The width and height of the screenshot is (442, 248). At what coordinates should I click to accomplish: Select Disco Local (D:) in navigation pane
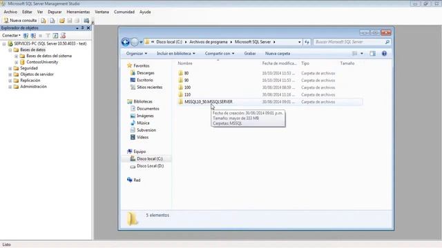(151, 166)
